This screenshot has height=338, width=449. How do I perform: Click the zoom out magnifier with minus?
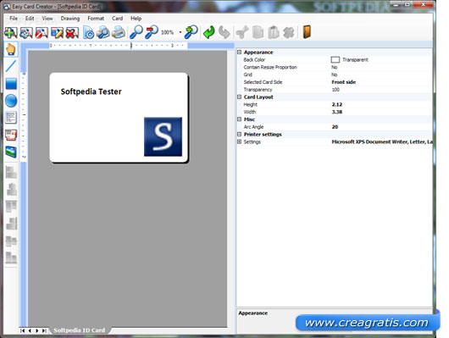click(x=152, y=32)
